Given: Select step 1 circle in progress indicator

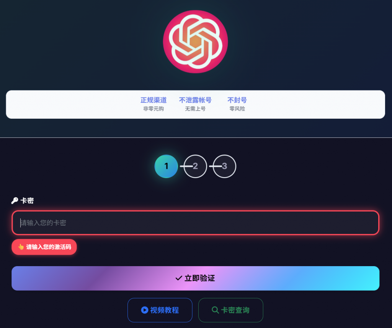Looking at the screenshot, I should (166, 166).
